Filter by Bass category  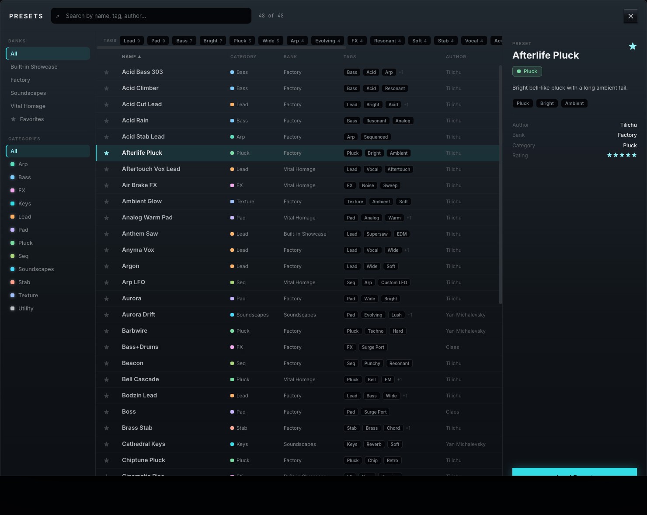click(48, 177)
